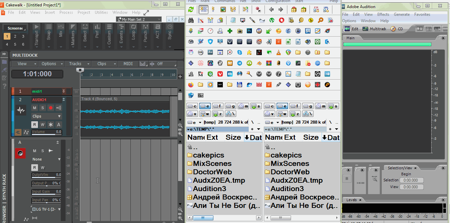Open the Cakewalk Utilities menu
450x223 pixels.
pos(101,12)
